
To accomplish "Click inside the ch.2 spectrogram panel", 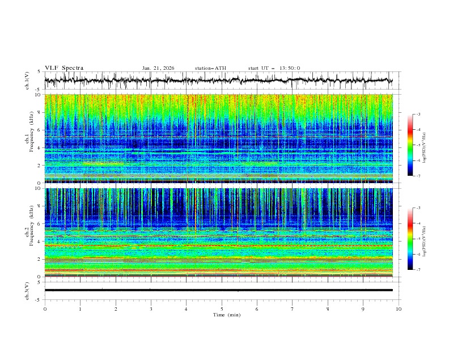I will coord(218,232).
